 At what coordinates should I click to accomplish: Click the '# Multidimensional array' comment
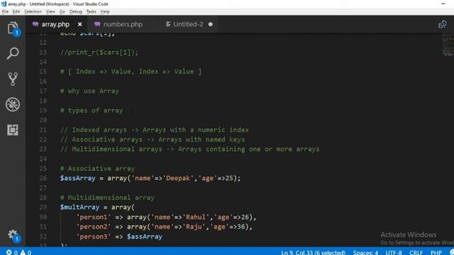[107, 198]
